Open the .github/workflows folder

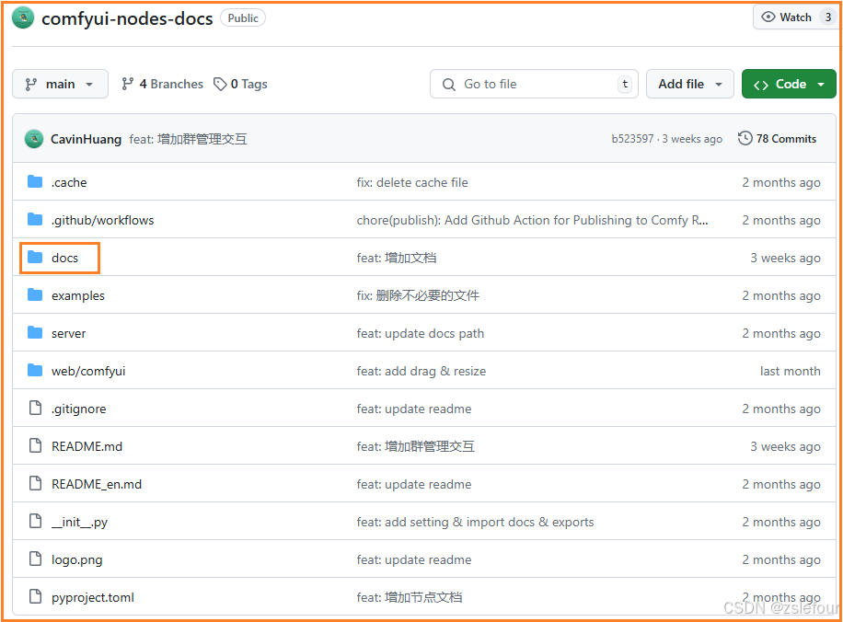(x=103, y=220)
